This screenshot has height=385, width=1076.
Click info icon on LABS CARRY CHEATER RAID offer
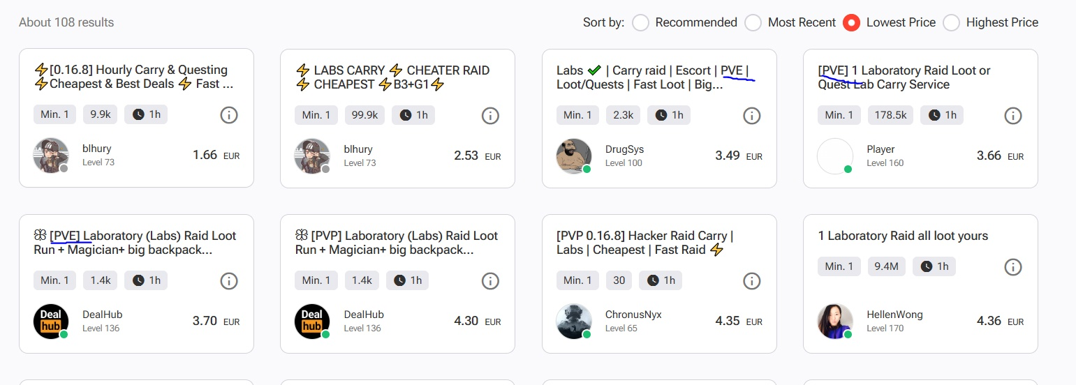click(490, 115)
